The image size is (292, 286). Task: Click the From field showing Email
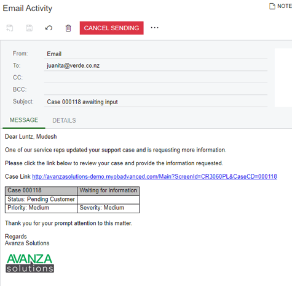click(x=156, y=54)
